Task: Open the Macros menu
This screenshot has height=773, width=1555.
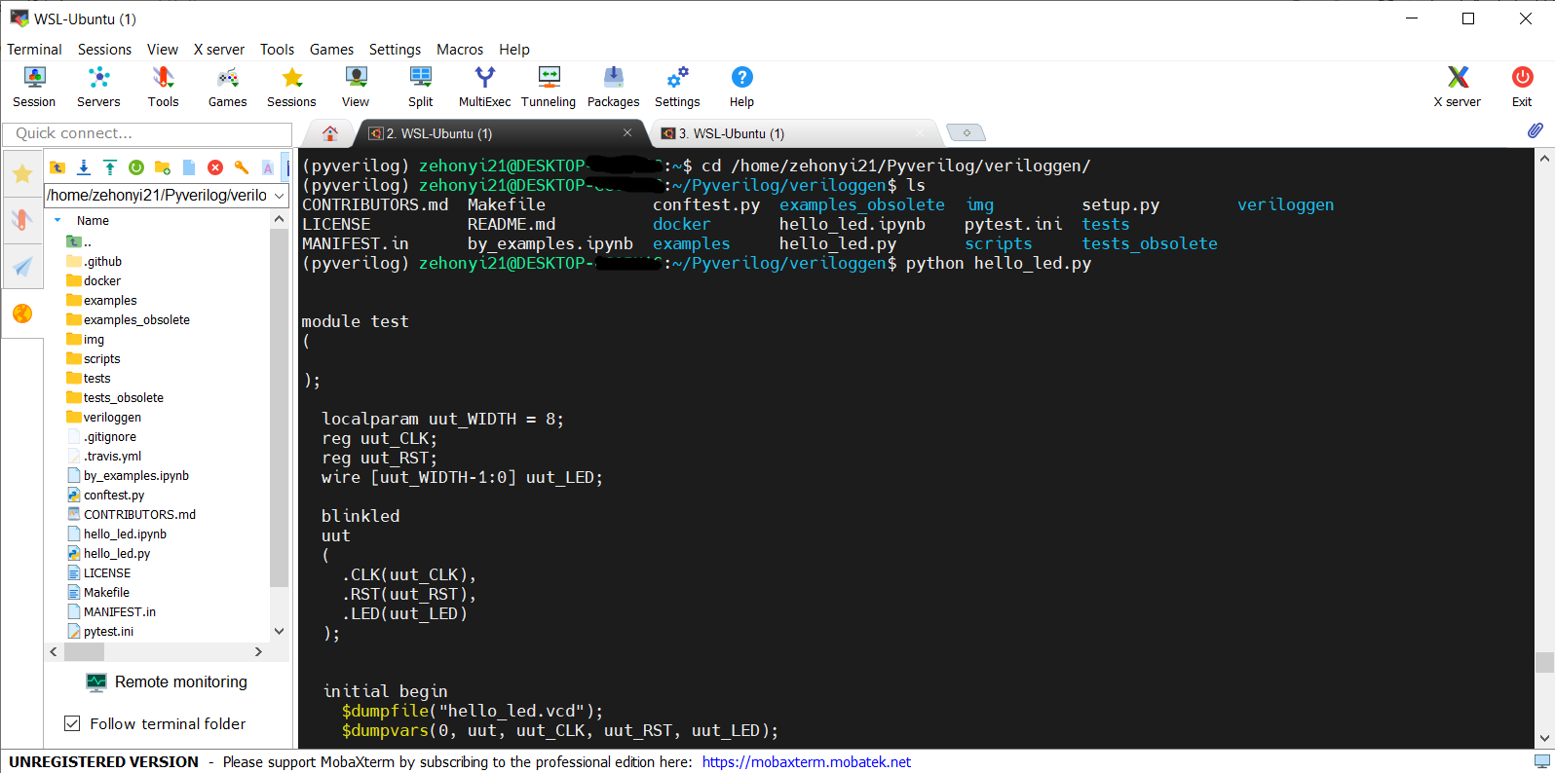Action: coord(460,50)
